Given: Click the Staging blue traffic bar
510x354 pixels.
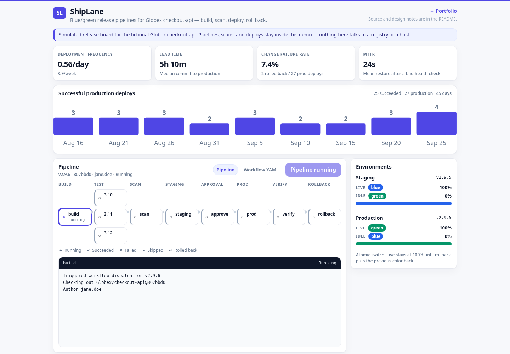Looking at the screenshot, I should (404, 204).
